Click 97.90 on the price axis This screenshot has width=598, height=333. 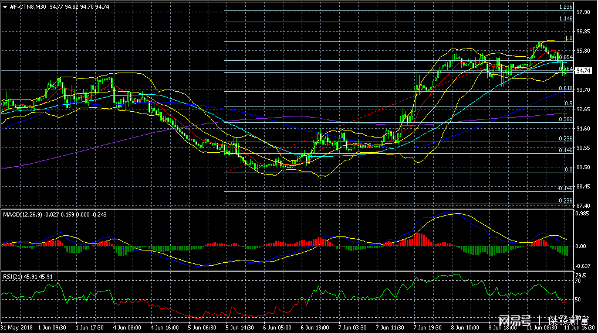point(583,12)
